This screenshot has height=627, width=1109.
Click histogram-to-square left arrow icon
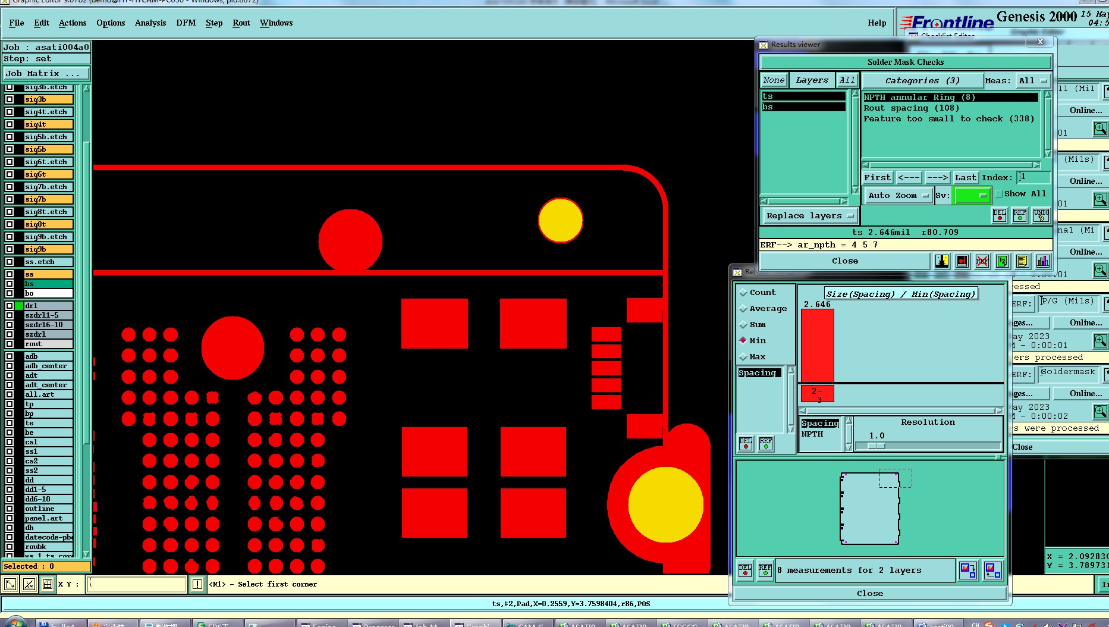pyautogui.click(x=992, y=570)
